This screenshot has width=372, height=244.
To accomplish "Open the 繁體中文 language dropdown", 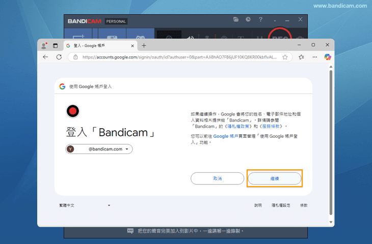I will click(85, 205).
